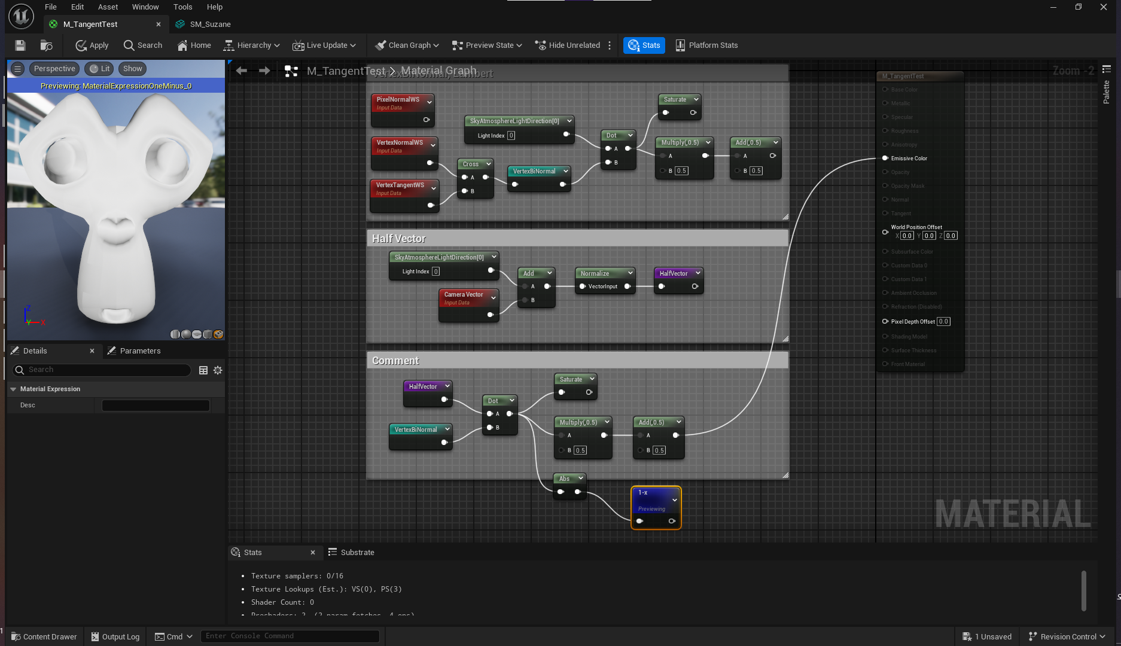Click the Details panel search field

[x=102, y=370]
